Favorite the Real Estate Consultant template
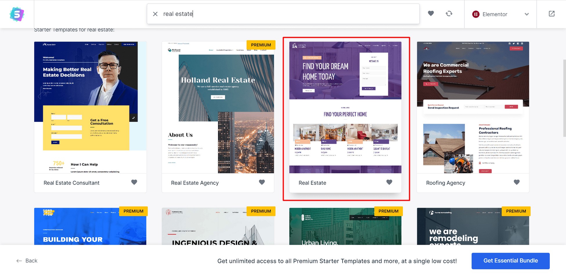This screenshot has height=276, width=566. 134,182
